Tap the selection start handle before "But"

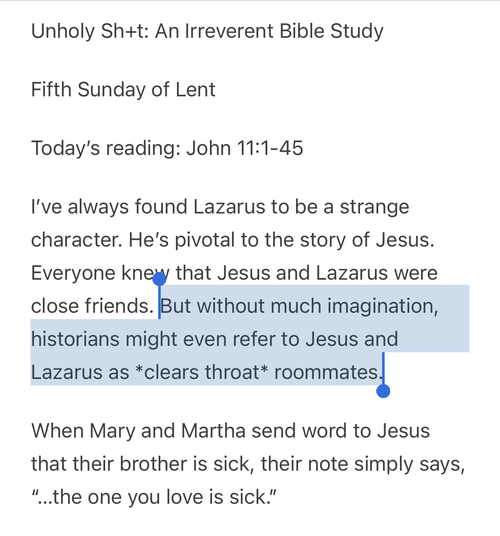click(x=159, y=279)
